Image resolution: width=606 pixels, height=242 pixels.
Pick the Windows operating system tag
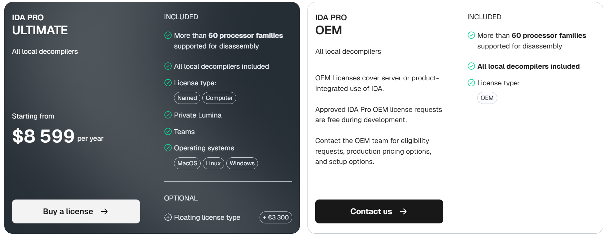tap(242, 163)
